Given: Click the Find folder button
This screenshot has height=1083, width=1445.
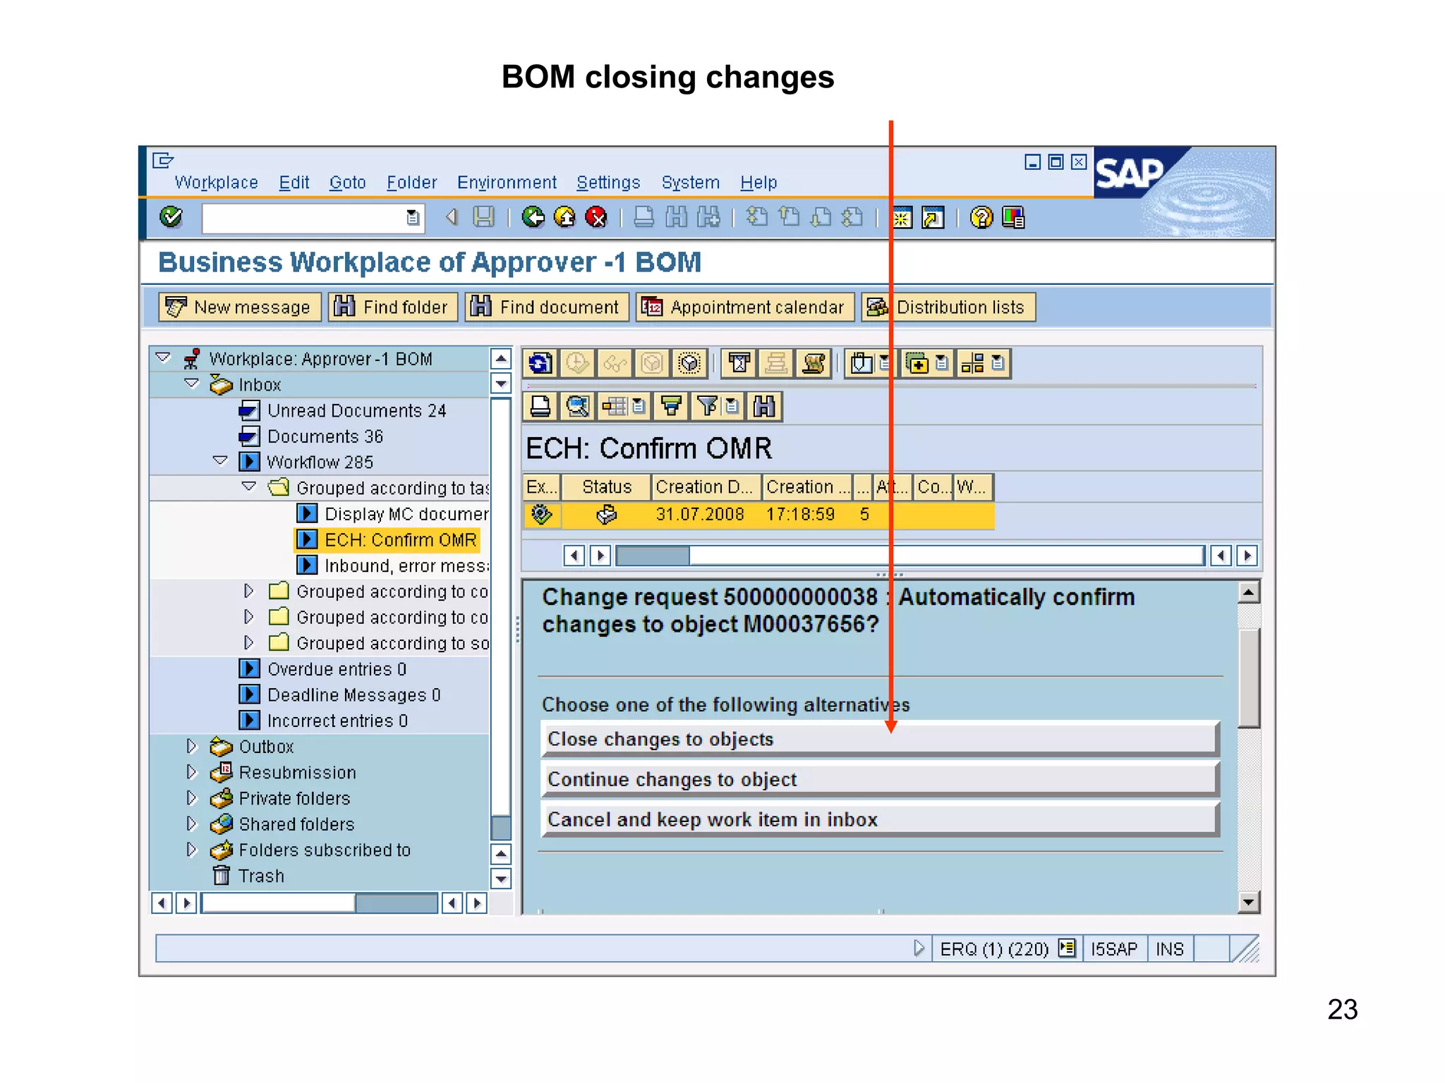Looking at the screenshot, I should (x=393, y=307).
